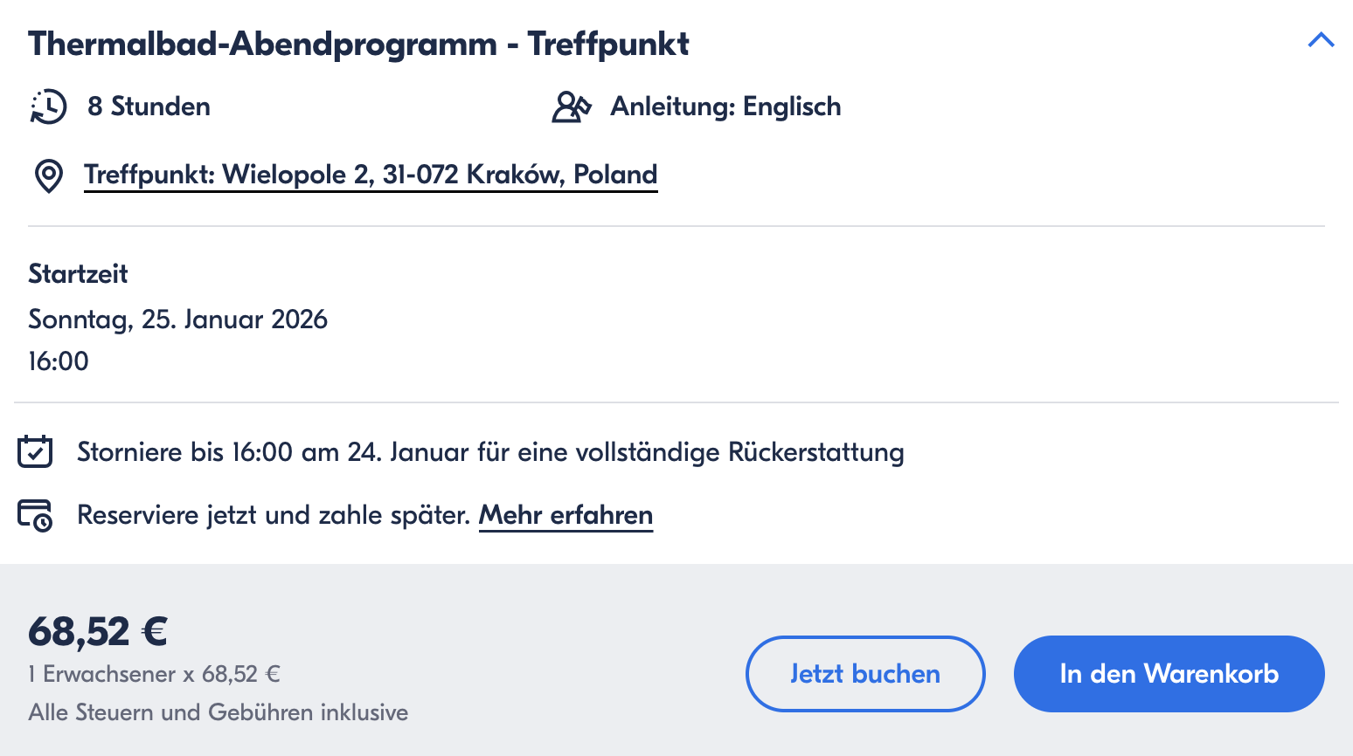This screenshot has width=1353, height=756.
Task: Open the Mehr erfahren link
Action: tap(565, 515)
